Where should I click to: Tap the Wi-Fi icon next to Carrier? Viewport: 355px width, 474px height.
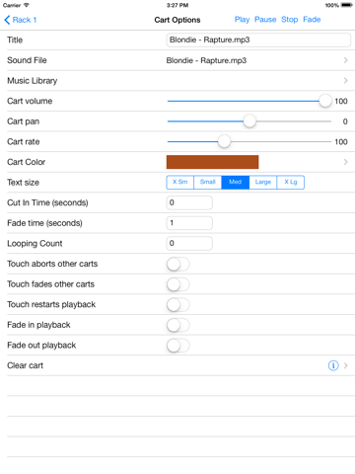pos(27,5)
